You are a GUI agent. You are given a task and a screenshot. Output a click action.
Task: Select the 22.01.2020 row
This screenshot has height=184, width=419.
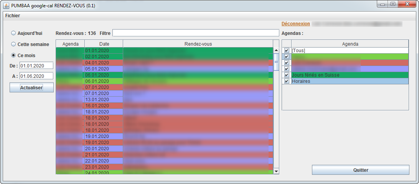click(x=165, y=161)
